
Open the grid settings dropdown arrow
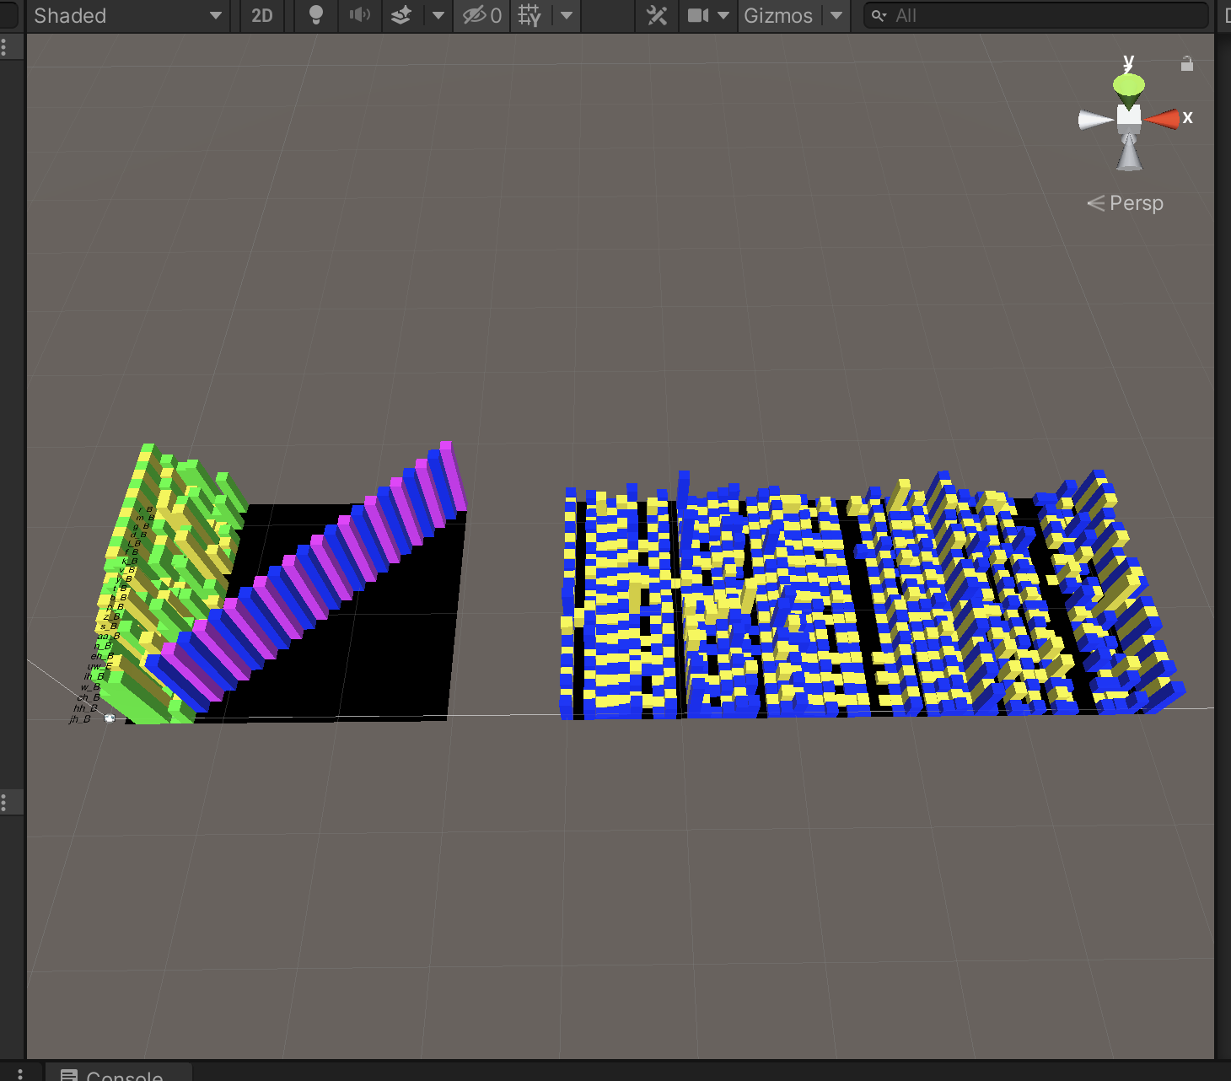click(567, 15)
